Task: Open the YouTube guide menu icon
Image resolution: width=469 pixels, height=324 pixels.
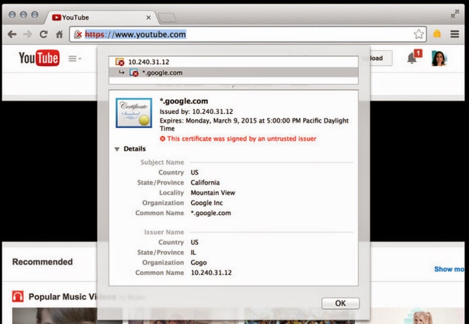Action: [74, 59]
